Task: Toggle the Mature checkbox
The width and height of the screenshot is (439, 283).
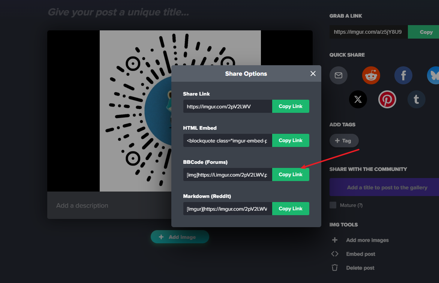Action: point(333,205)
